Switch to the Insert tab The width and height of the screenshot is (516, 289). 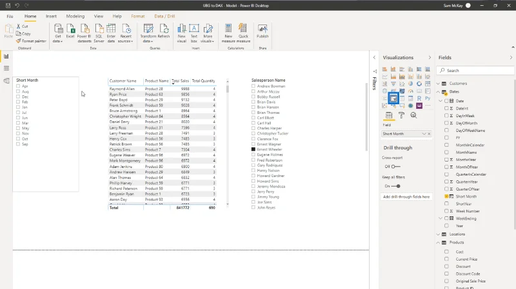(51, 16)
